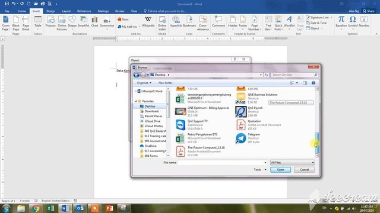This screenshot has width=380, height=213.
Task: Add a Bookmark
Action: click(x=189, y=22)
